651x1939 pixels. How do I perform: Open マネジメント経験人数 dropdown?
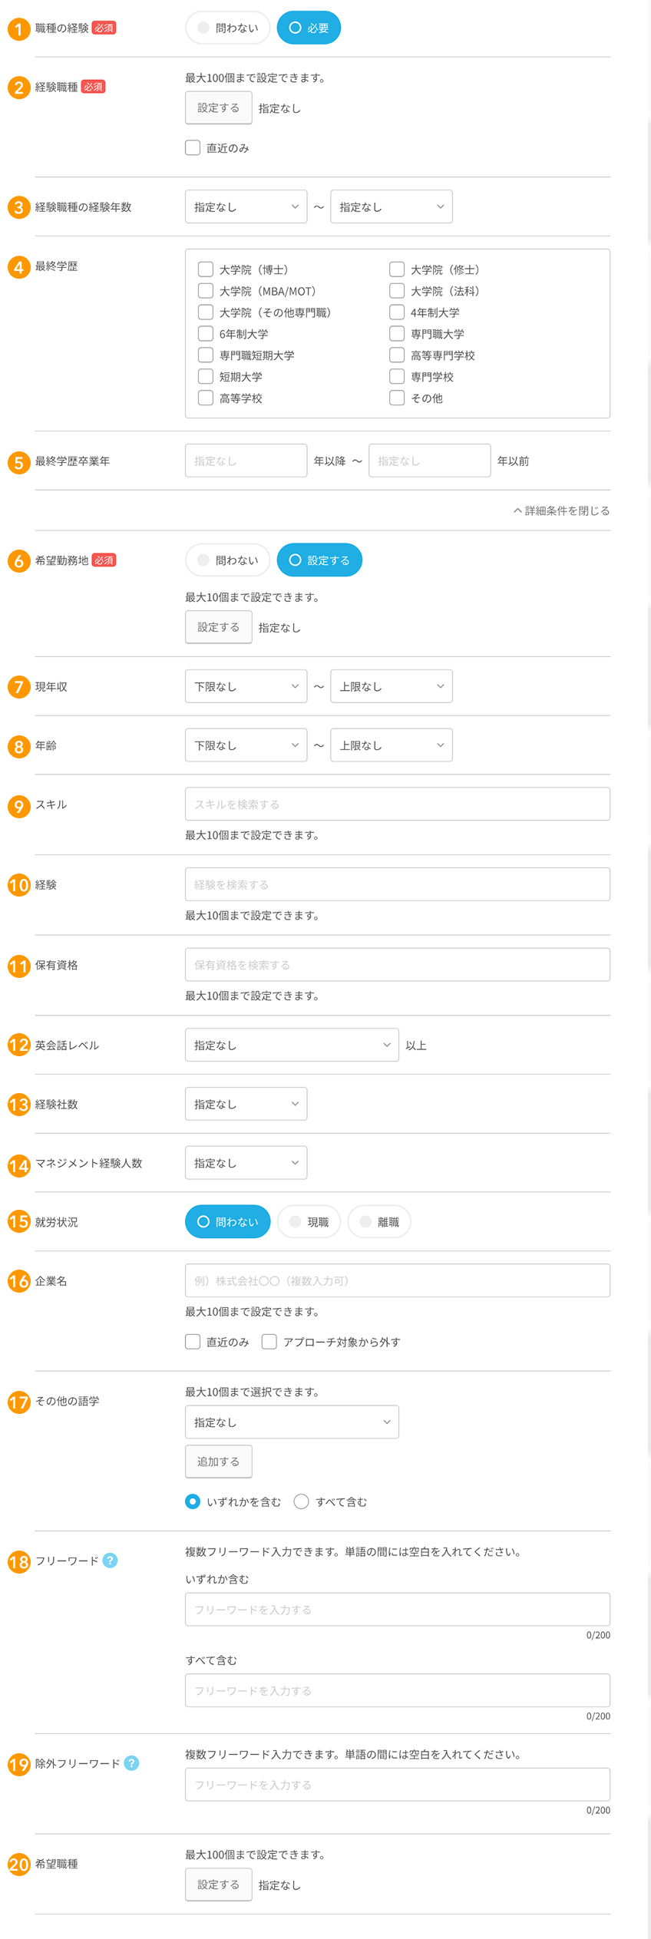tap(246, 1163)
